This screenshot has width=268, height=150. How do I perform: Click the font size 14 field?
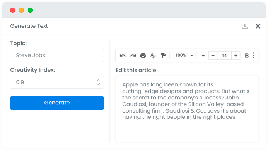[x=224, y=56]
